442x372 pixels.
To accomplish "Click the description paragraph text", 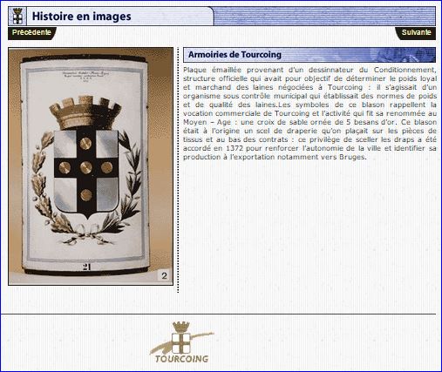I will [309, 113].
